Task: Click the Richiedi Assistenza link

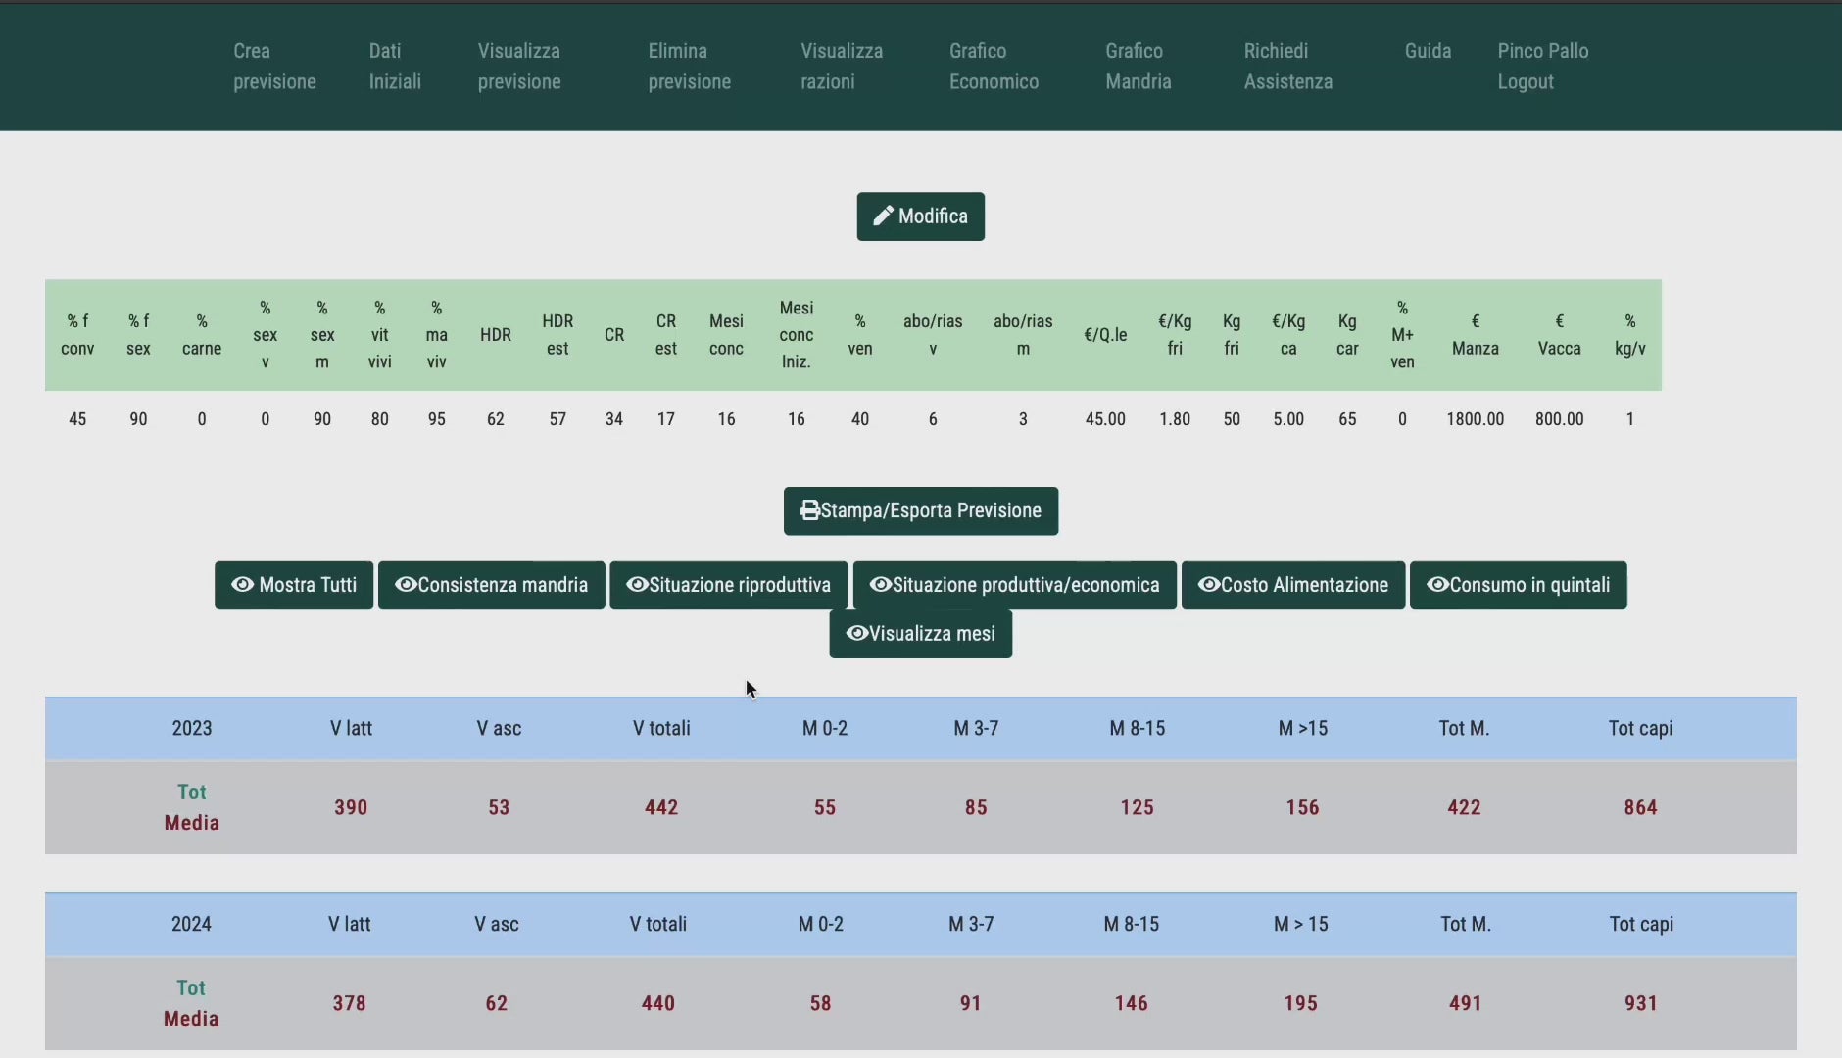Action: pos(1287,67)
